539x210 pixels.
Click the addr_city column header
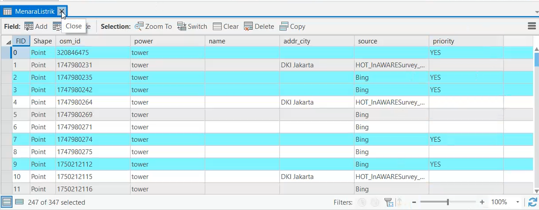pos(317,41)
